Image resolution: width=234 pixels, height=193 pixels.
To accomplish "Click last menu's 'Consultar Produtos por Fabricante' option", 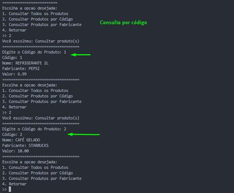I will 42,179.
